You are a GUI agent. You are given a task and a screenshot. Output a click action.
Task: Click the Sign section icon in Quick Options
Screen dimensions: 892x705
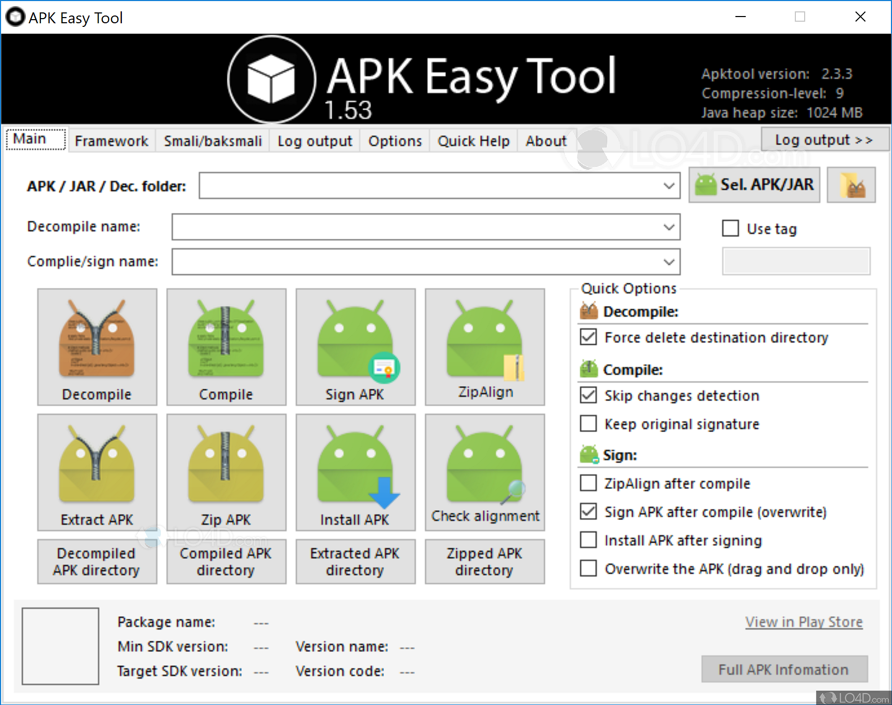click(589, 454)
